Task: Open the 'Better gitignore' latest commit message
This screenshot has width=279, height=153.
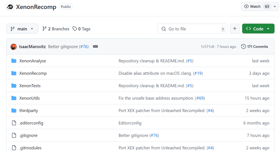Action: point(63,47)
